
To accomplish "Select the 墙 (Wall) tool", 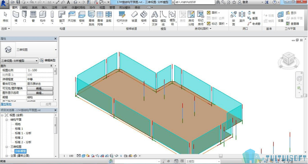I will (16, 17).
